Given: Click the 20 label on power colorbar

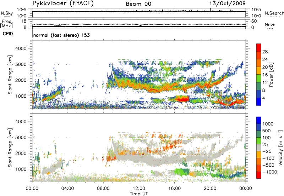Looking at the screenshot, I should click(x=265, y=67).
